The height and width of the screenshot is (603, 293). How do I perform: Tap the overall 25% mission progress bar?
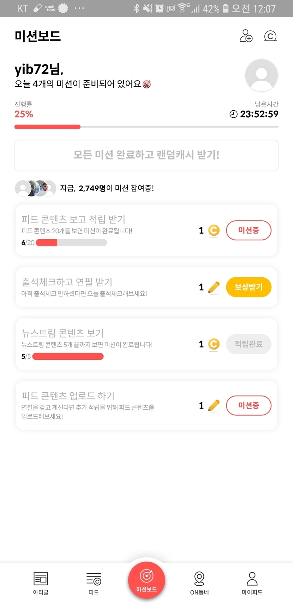146,127
